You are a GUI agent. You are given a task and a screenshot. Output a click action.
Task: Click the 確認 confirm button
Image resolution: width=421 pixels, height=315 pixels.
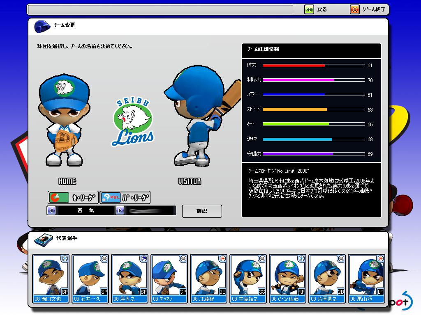click(202, 211)
